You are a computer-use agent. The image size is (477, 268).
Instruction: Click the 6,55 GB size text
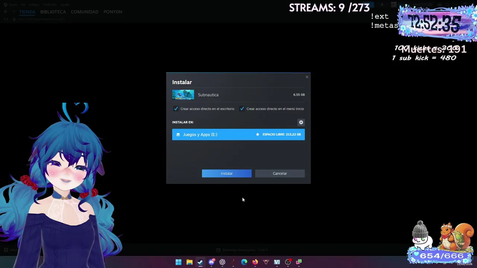[x=299, y=95]
